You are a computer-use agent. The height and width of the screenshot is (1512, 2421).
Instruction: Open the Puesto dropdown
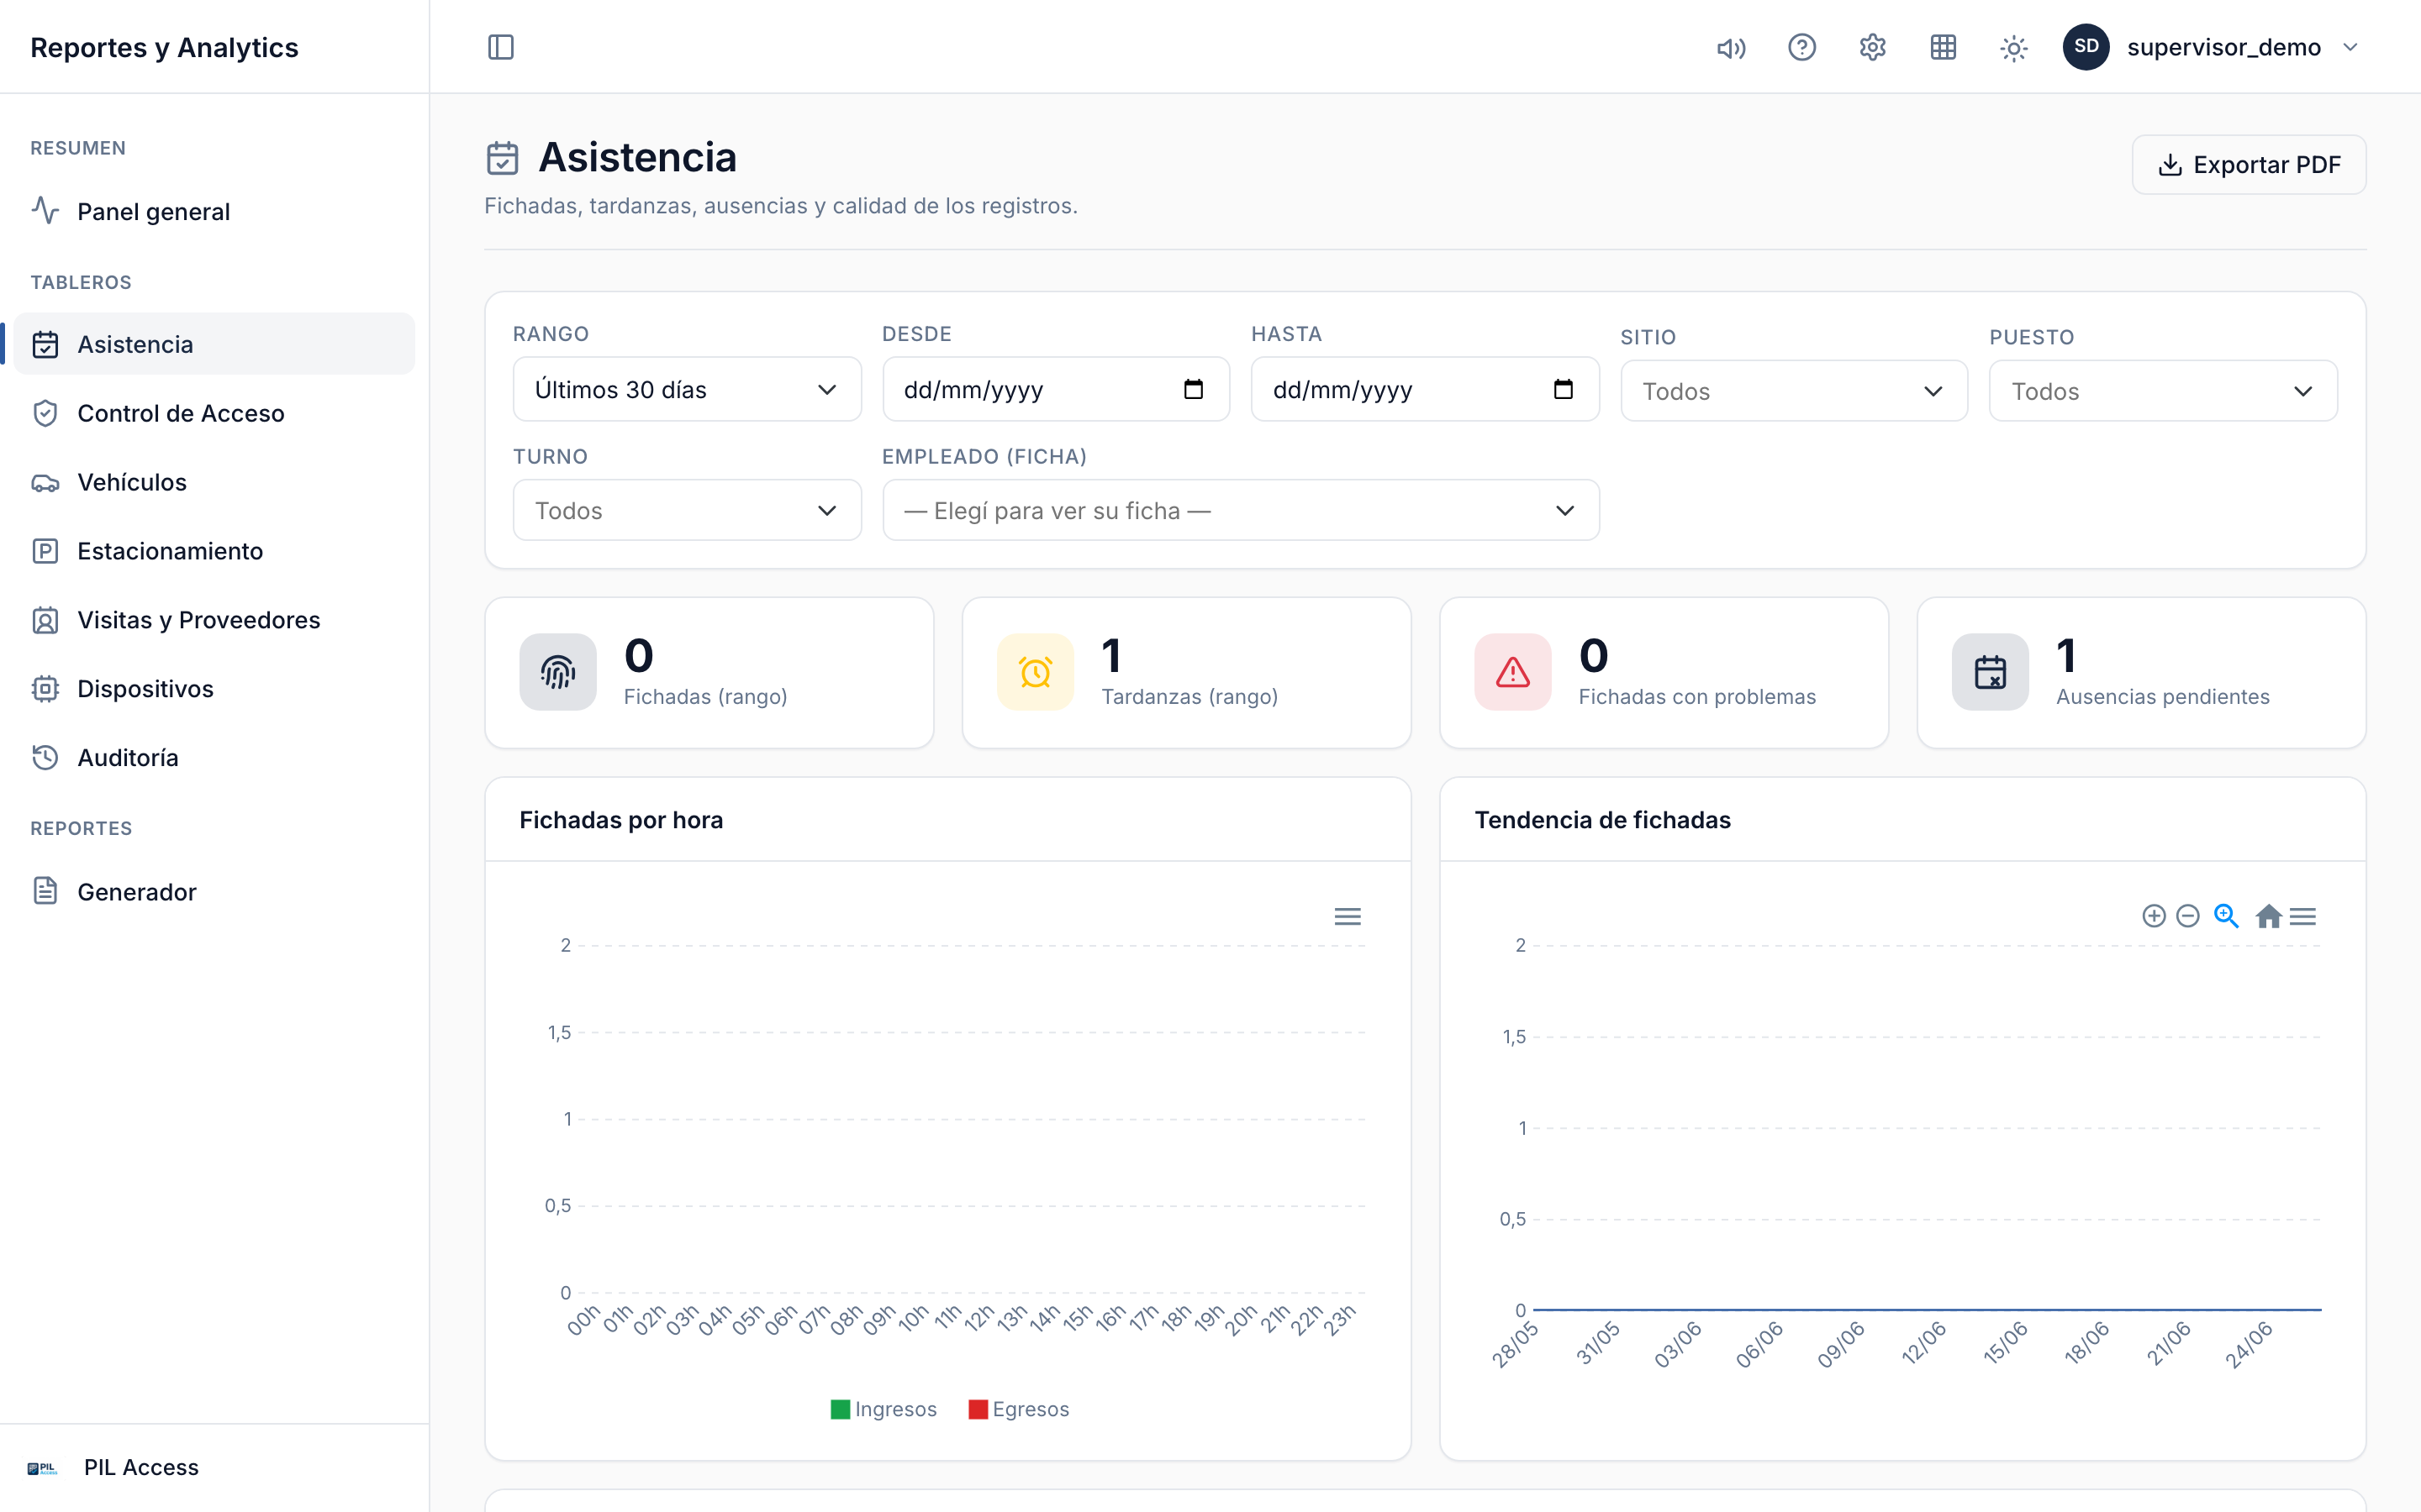click(x=2163, y=391)
